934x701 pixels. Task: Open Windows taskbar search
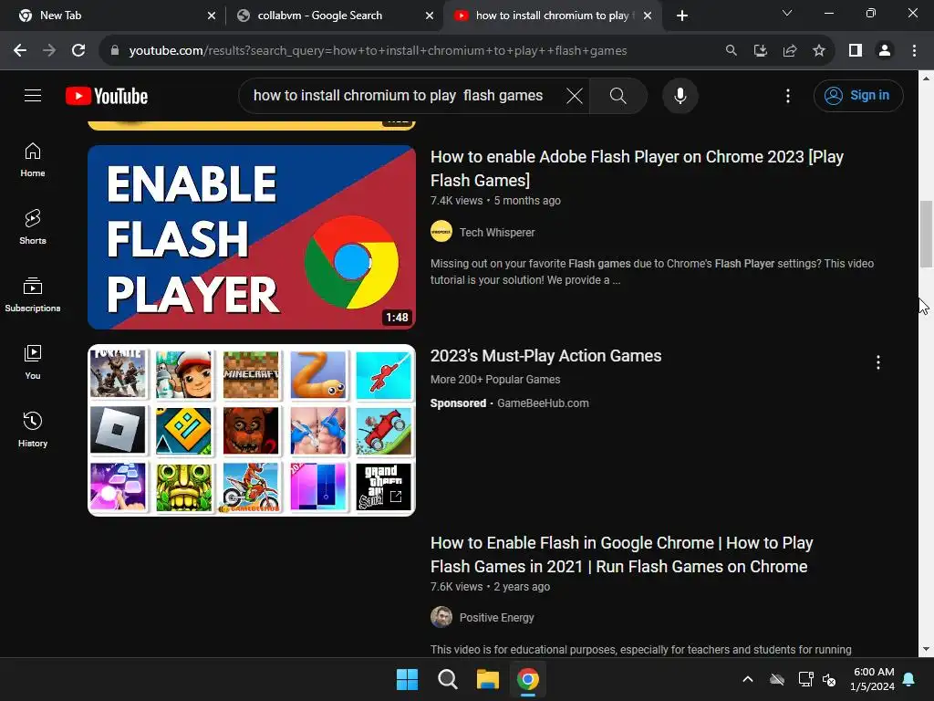[x=447, y=679]
